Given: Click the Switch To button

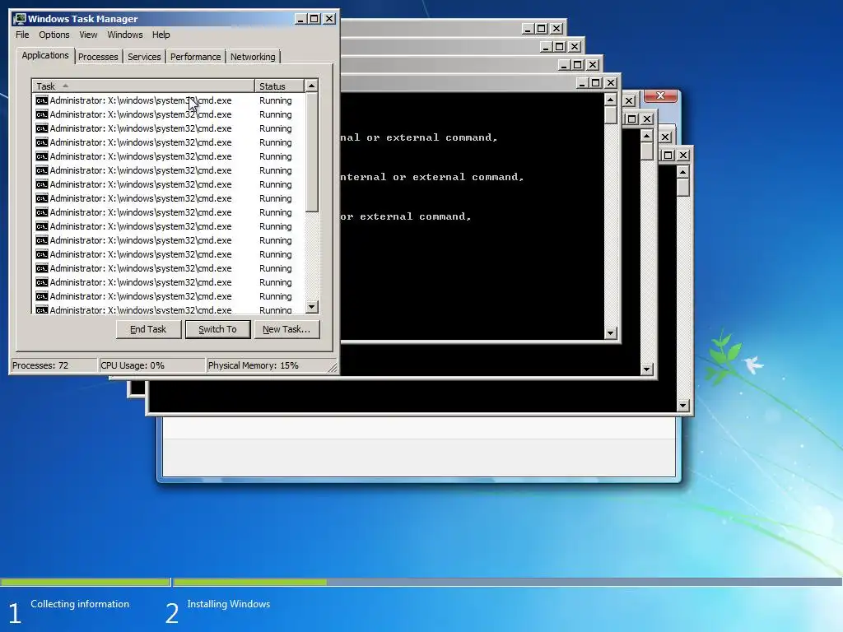Looking at the screenshot, I should tap(217, 329).
